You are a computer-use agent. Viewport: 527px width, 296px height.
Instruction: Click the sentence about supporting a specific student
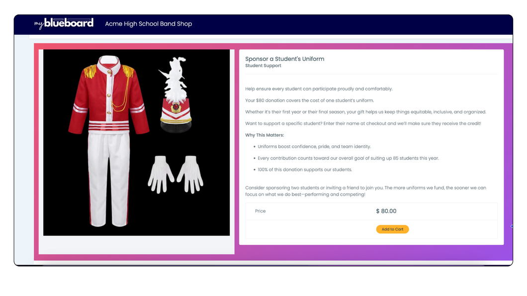(363, 124)
